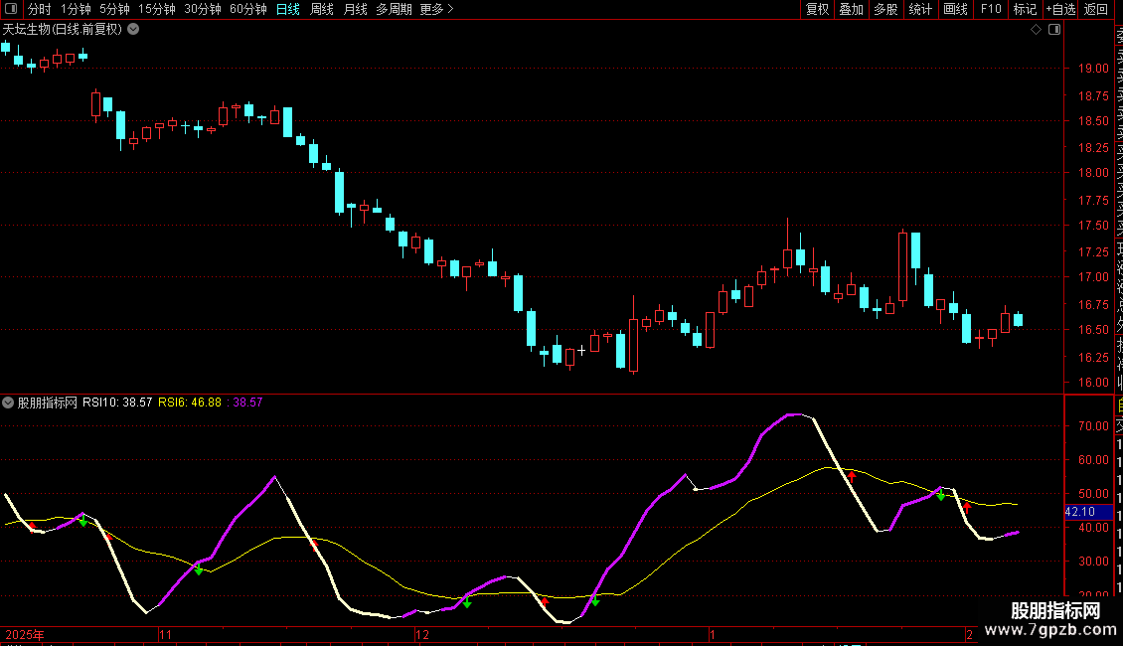
Task: Click the 天坛生物(日线.前复权) chart title
Action: 63,30
